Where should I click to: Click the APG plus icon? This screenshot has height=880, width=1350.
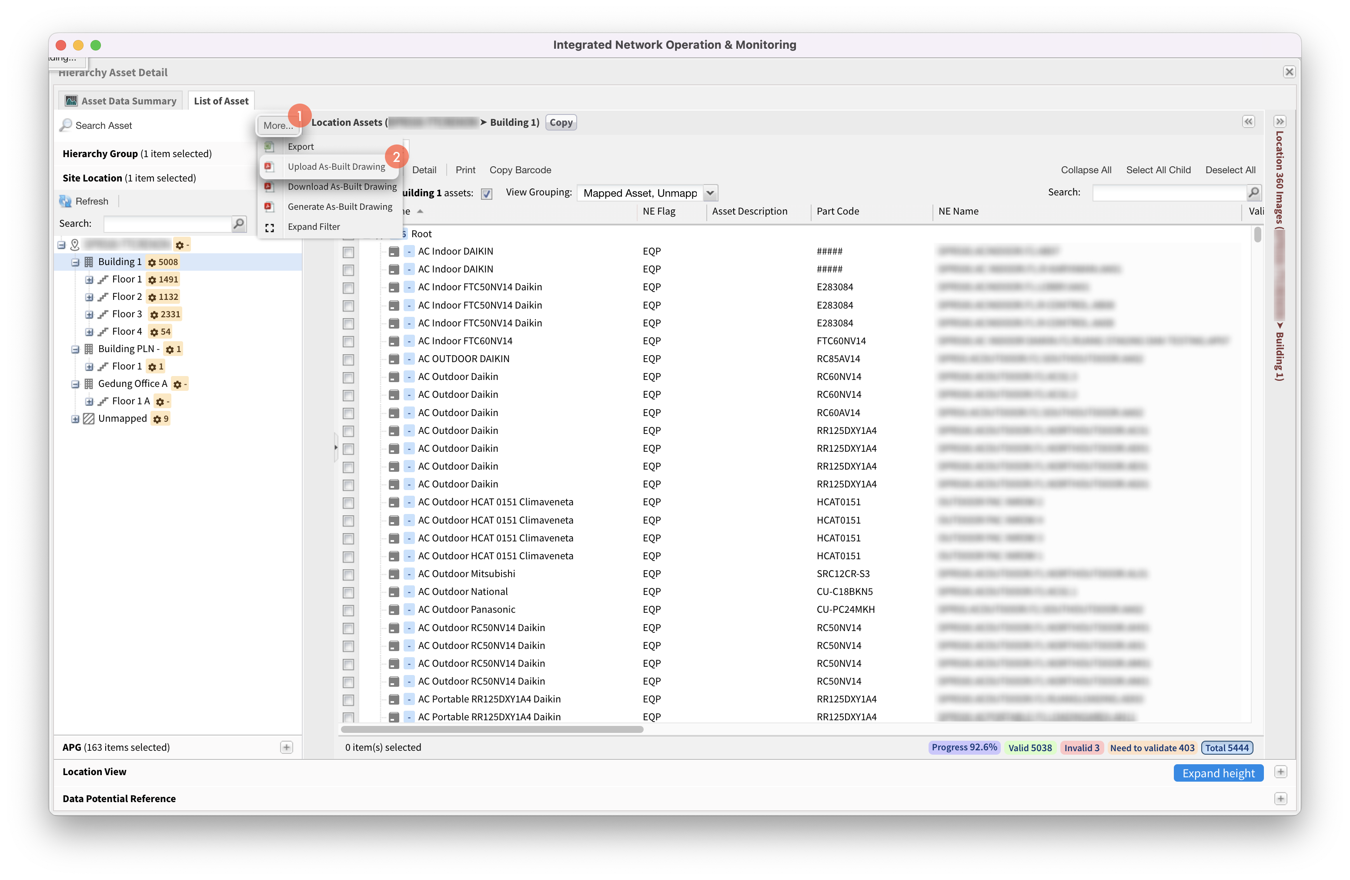(x=287, y=747)
